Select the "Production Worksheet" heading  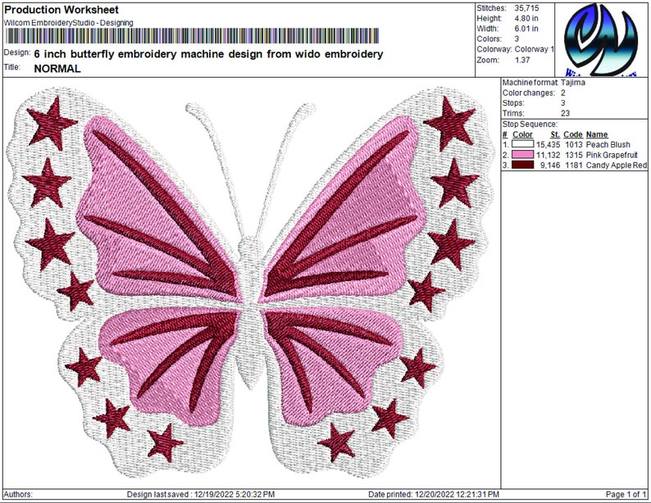pos(61,10)
